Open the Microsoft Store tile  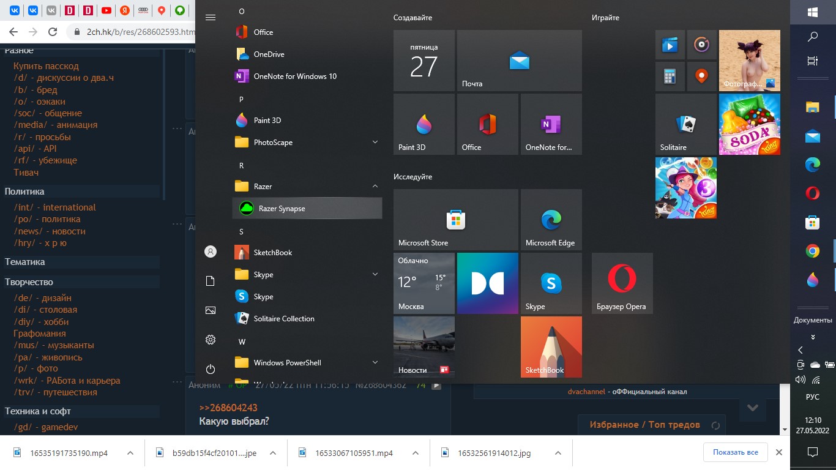click(456, 220)
